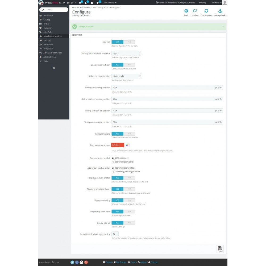Disable Display pop-up by clicking NO
The width and height of the screenshot is (266, 266).
(129, 223)
